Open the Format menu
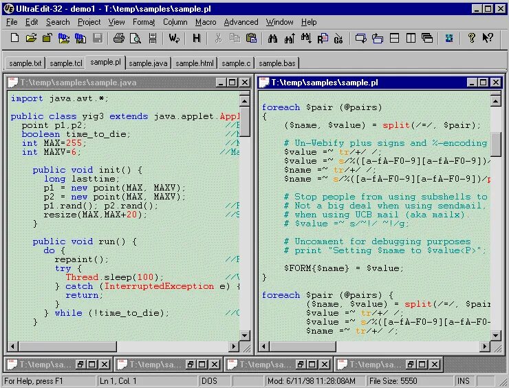 tap(144, 22)
